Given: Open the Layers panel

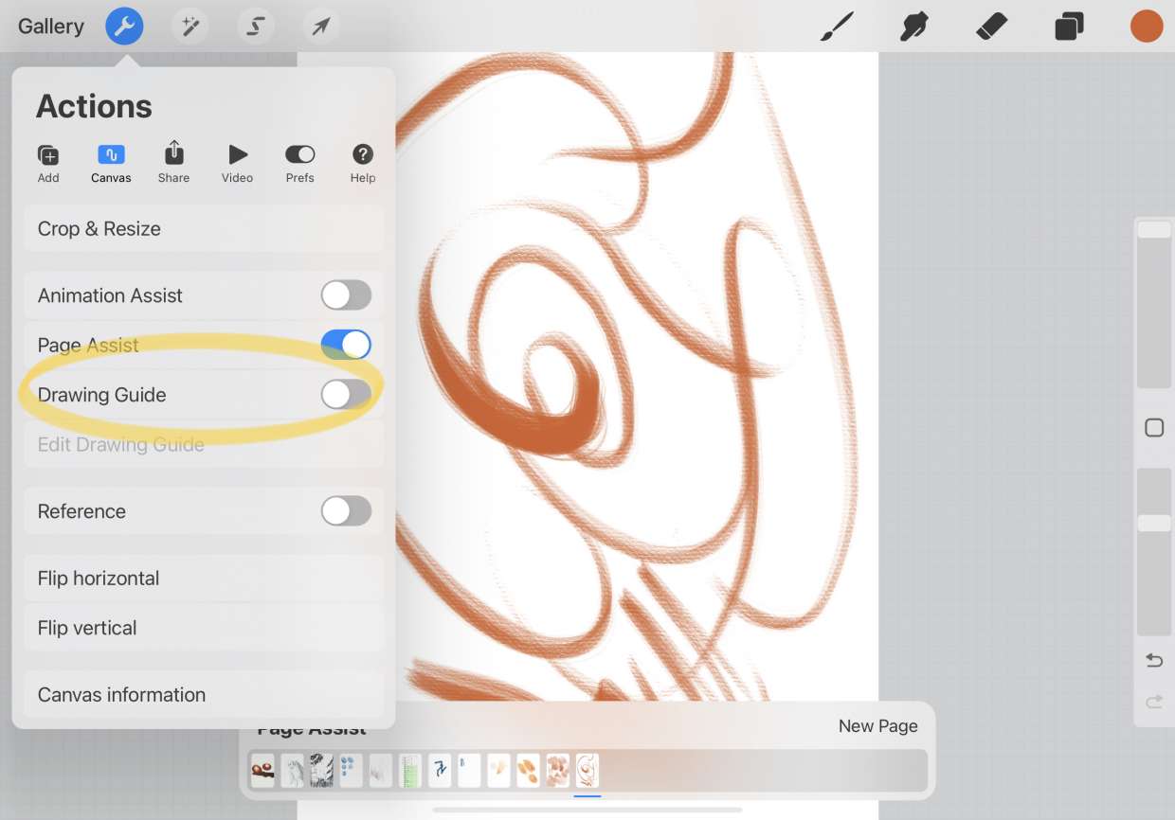Looking at the screenshot, I should pyautogui.click(x=1068, y=26).
